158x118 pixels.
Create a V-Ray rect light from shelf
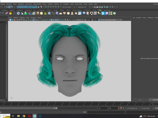(x=65, y=13)
